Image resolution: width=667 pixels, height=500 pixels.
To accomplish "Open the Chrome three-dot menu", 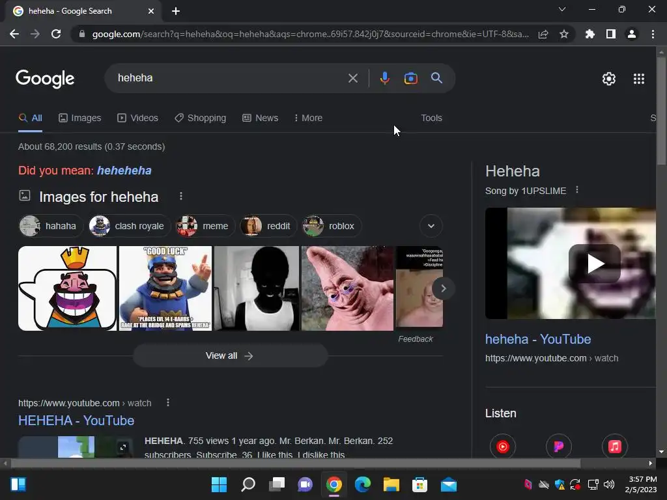I will (x=653, y=34).
